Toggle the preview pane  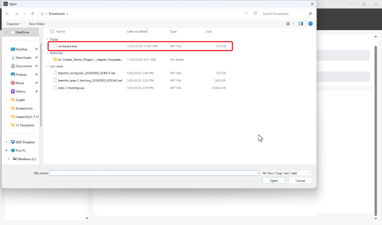(301, 23)
